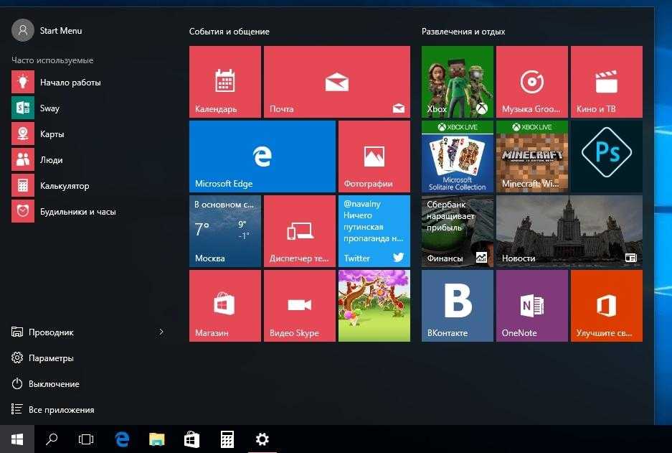The height and width of the screenshot is (453, 672).
Task: Open Параметры settings
Action: [51, 358]
